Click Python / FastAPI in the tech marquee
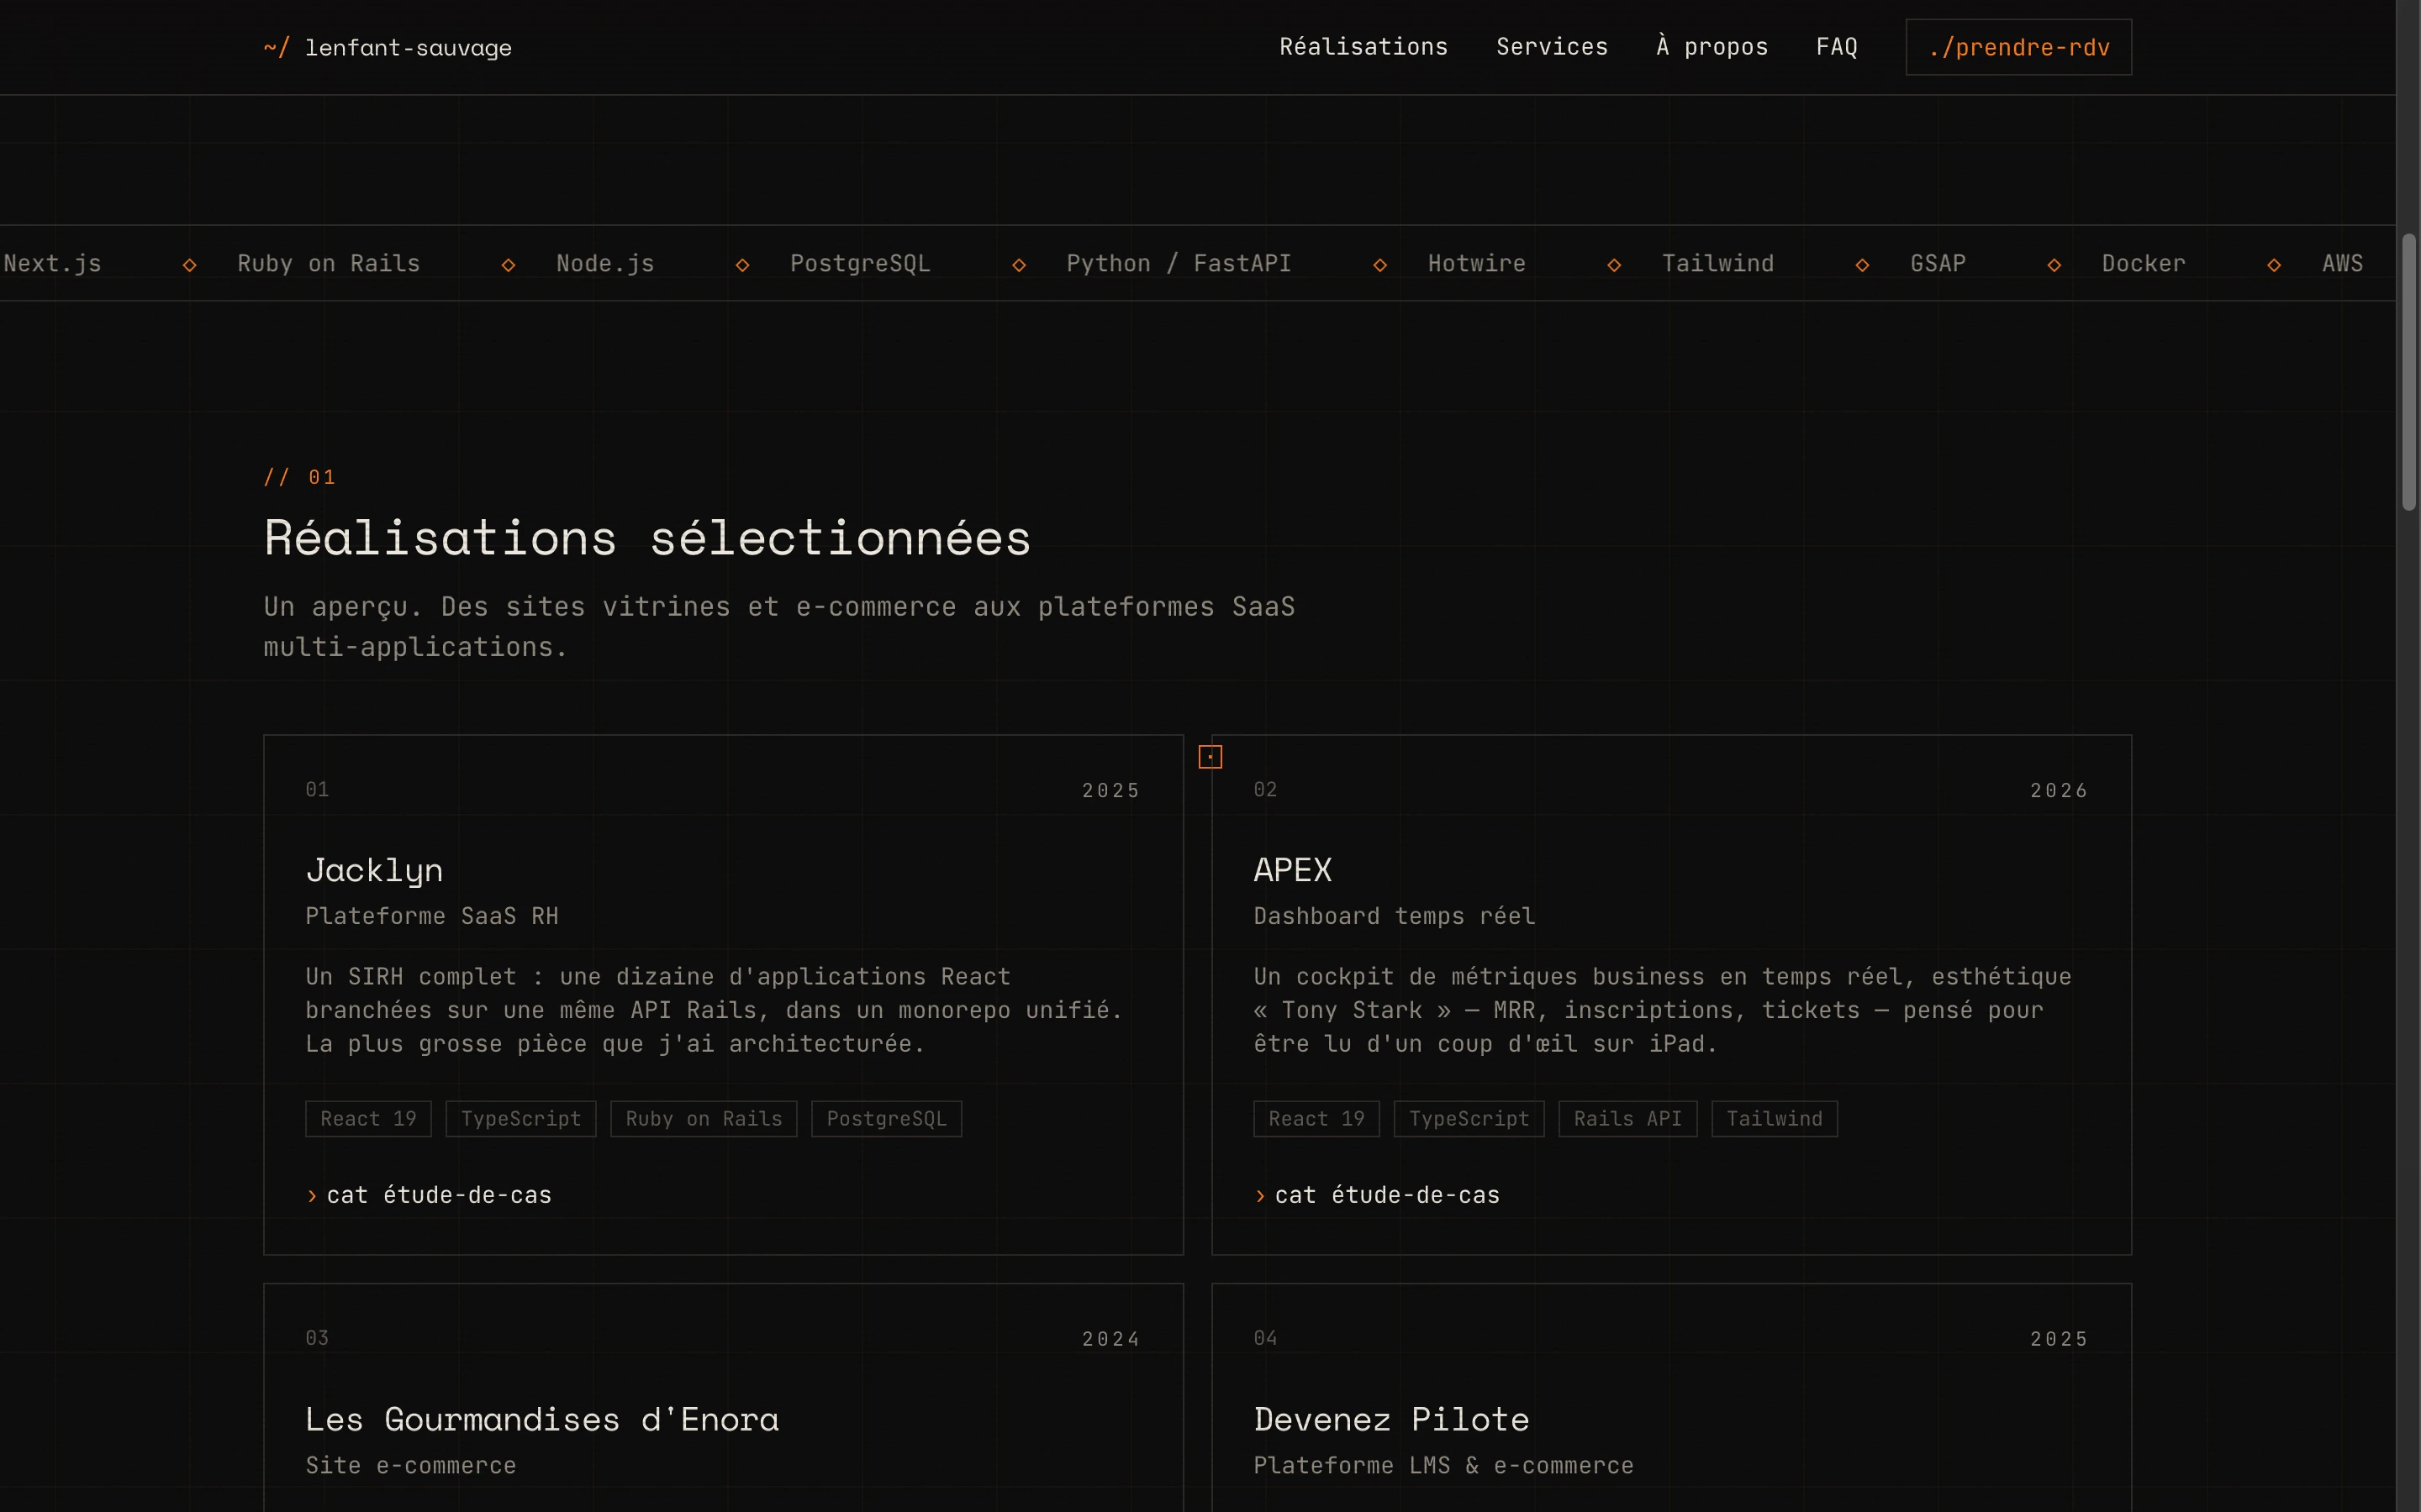The width and height of the screenshot is (2421, 1512). tap(1179, 263)
